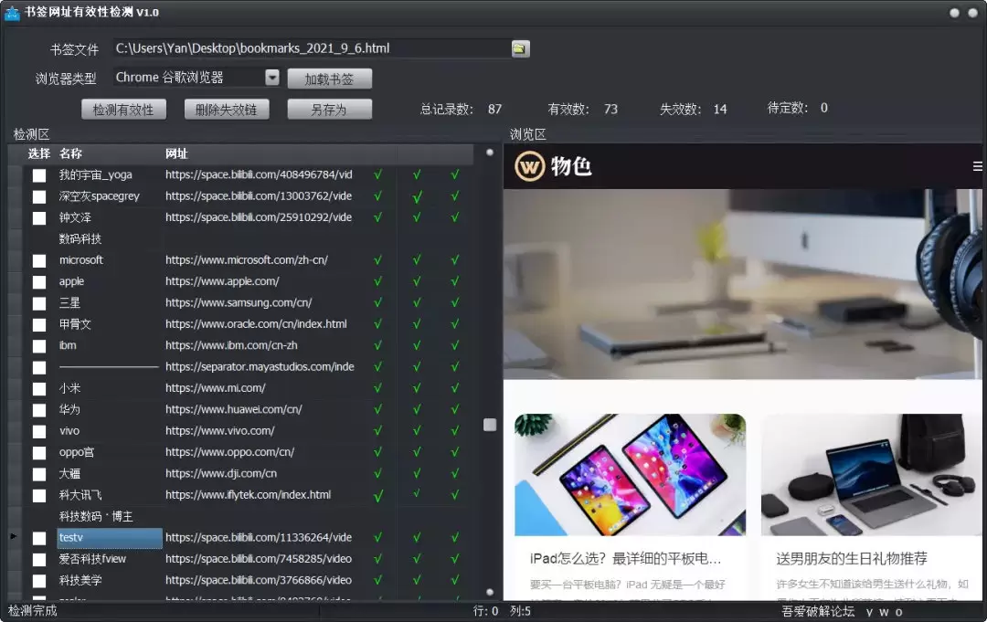Open the Chrome 谷歌浏览器 combo box
Screen dimensions: 987x622
(x=196, y=78)
